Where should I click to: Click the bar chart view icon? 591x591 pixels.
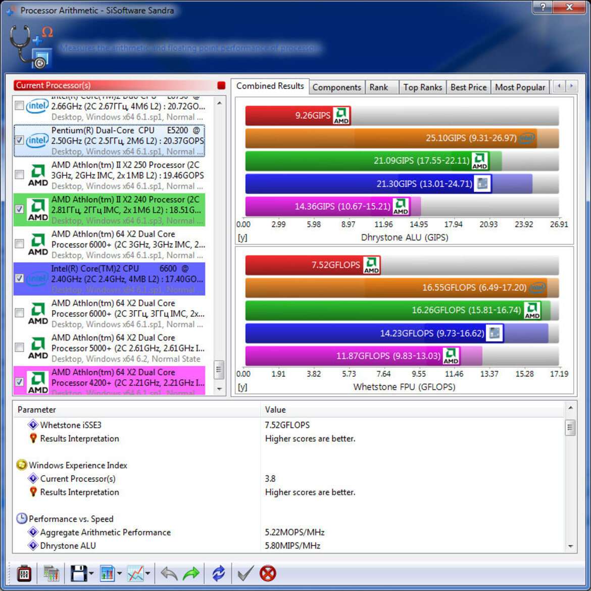pos(108,574)
